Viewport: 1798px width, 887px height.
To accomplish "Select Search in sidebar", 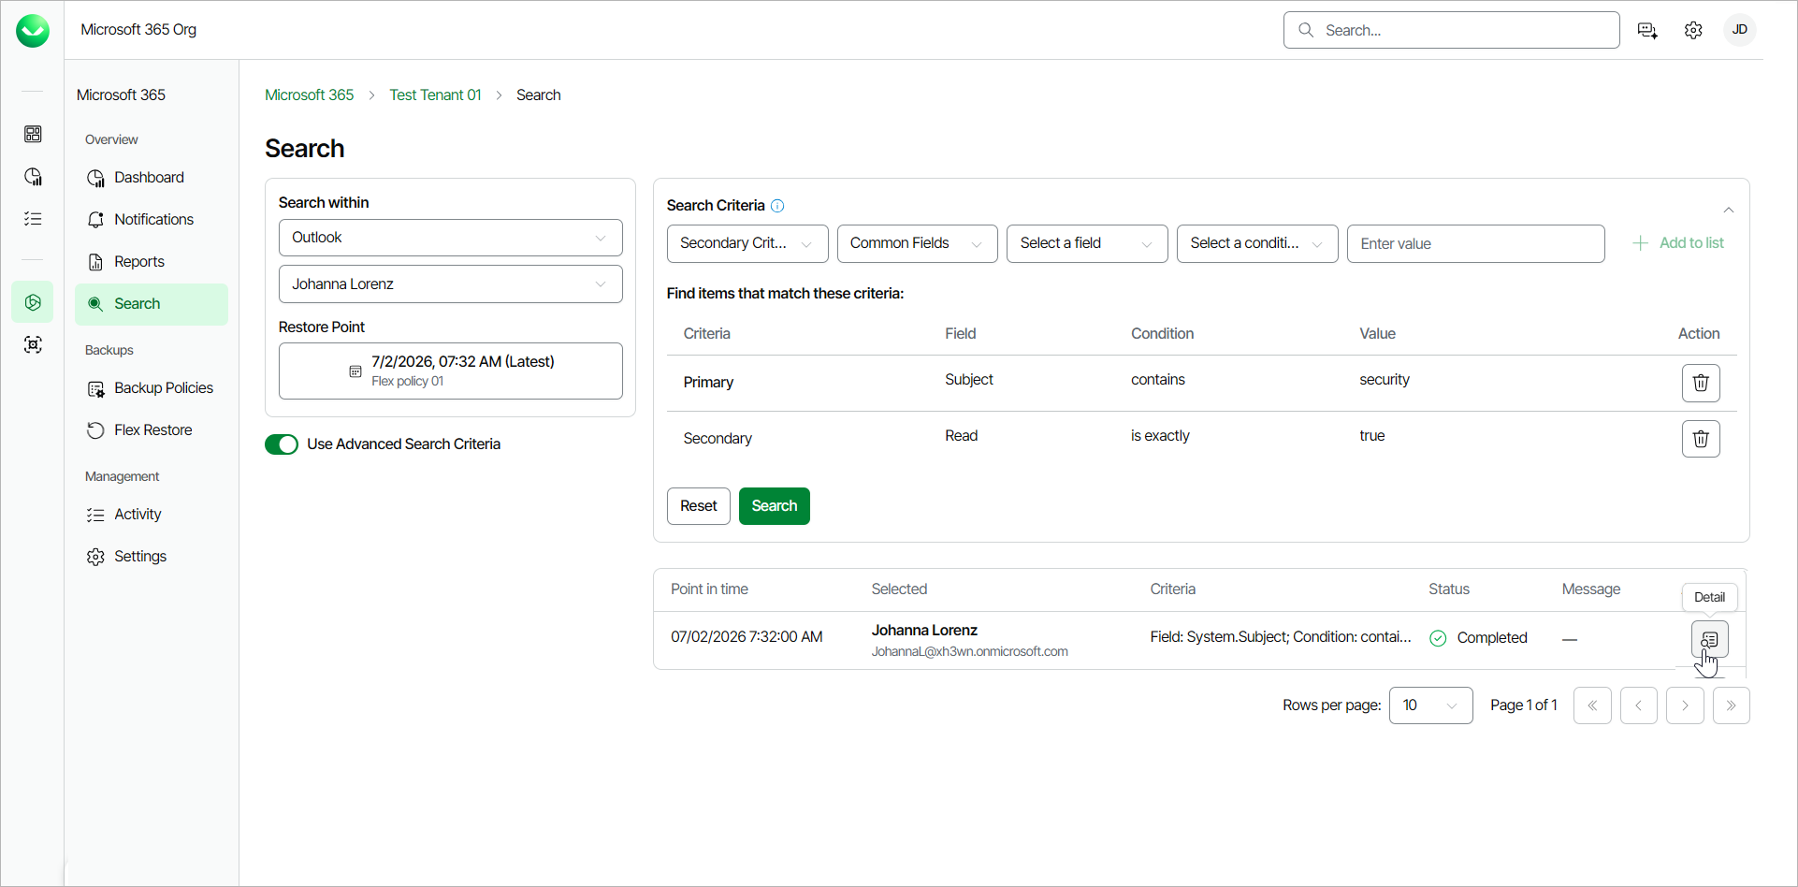I will pos(151,304).
